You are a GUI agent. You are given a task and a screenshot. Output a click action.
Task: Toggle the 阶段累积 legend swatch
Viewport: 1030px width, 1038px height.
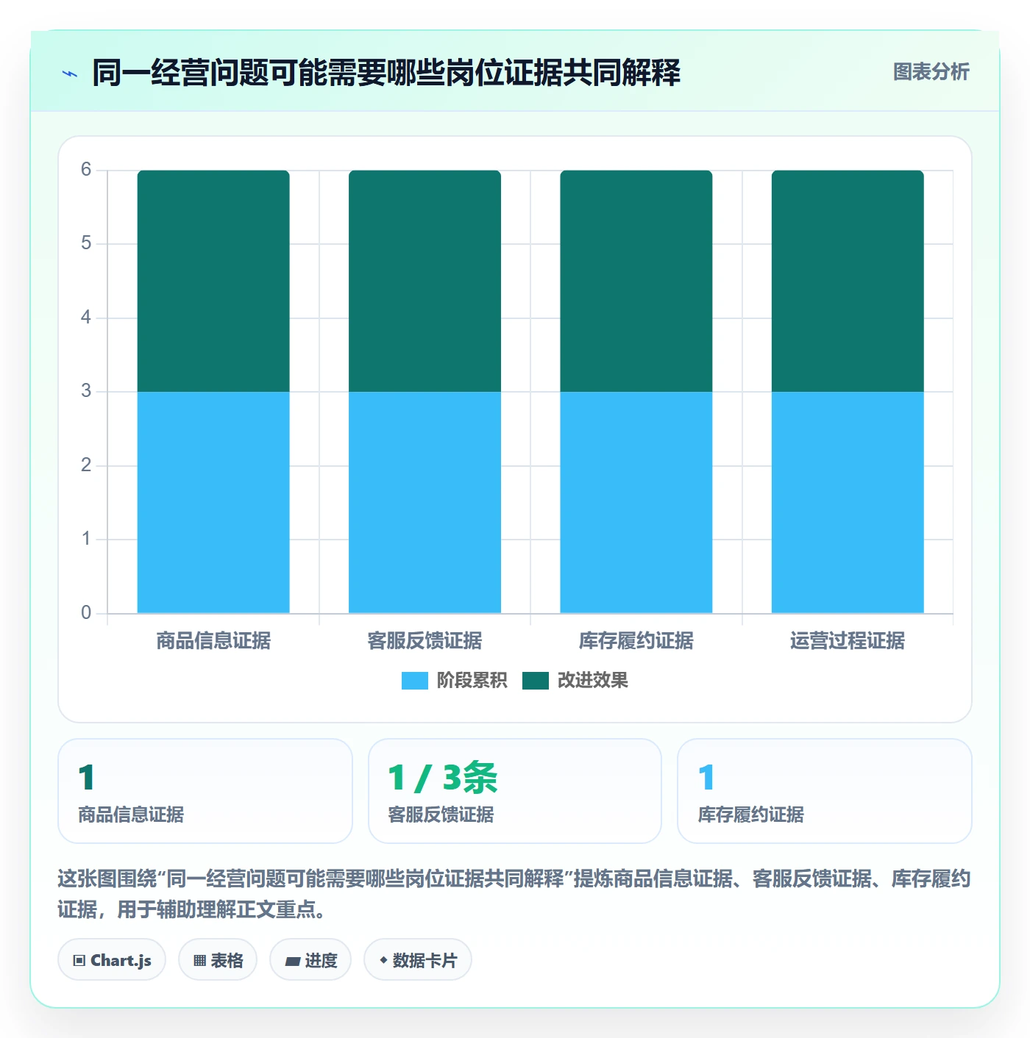[x=414, y=681]
